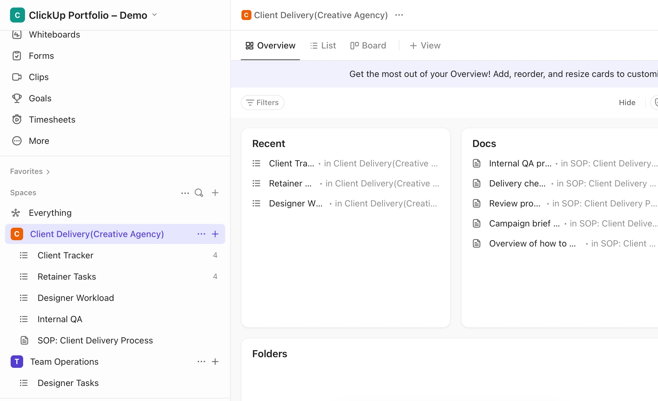658x401 pixels.
Task: Click the header ellipsis next to Client Delivery title
Action: 399,15
